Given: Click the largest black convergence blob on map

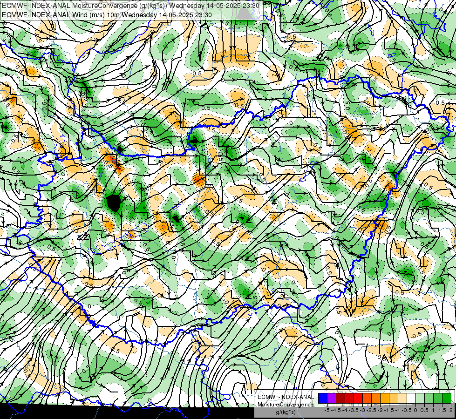Looking at the screenshot, I should tap(113, 203).
